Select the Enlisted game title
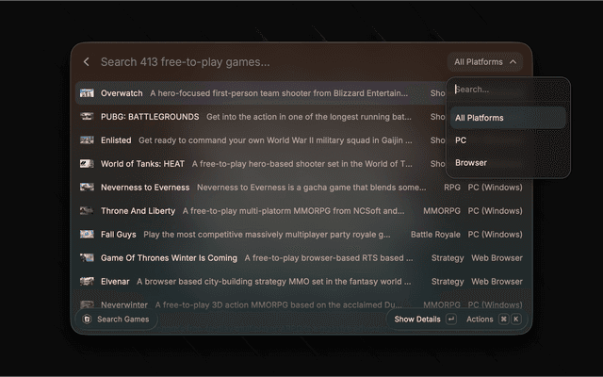The width and height of the screenshot is (603, 377). [116, 140]
